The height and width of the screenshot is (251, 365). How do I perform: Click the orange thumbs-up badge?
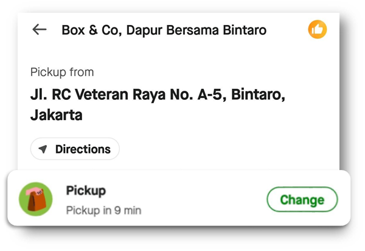(318, 29)
